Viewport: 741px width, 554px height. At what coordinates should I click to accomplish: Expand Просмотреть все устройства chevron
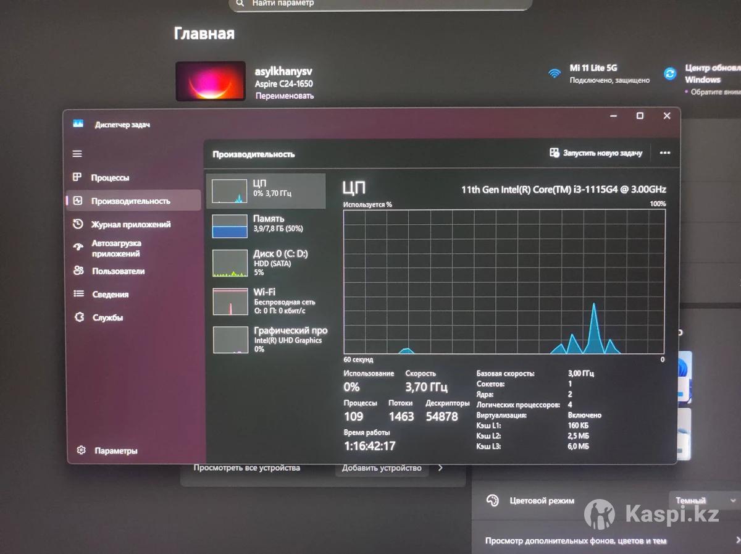pos(440,468)
